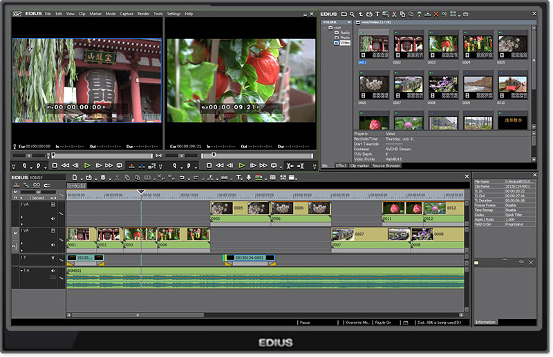
Task: Click the audio mixer sliders icon in timeline toolbar
Action: pyautogui.click(x=283, y=178)
